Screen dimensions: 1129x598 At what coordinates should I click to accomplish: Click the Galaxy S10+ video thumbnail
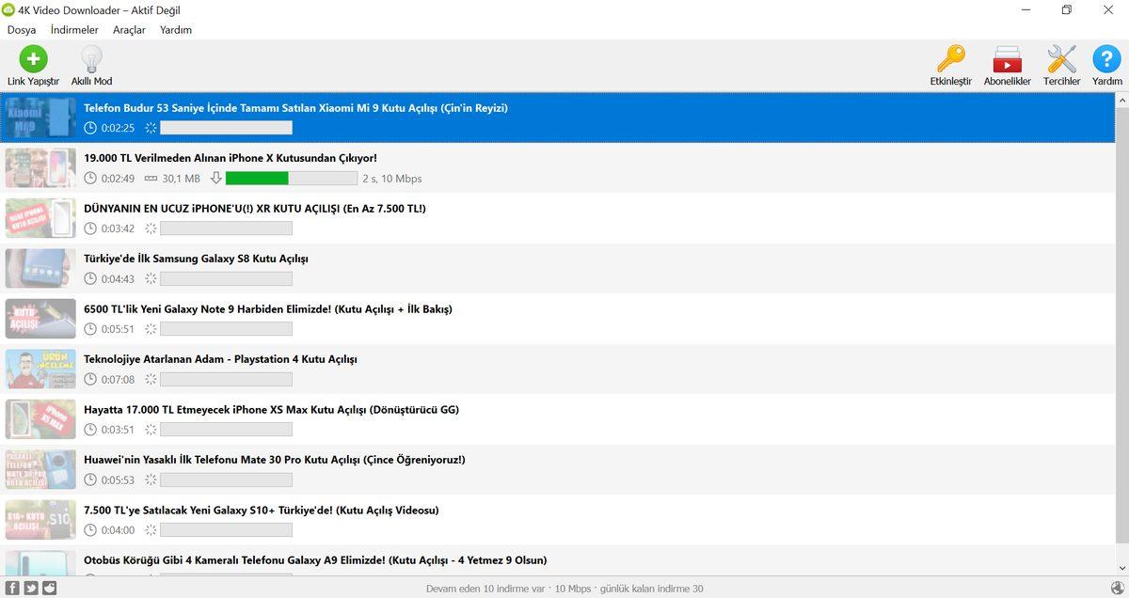click(40, 520)
